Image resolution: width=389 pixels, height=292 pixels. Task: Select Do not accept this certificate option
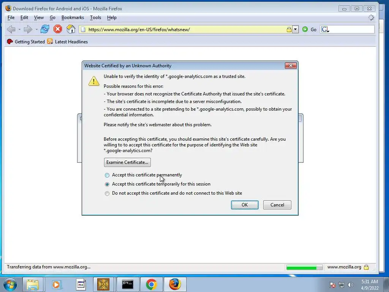(107, 194)
